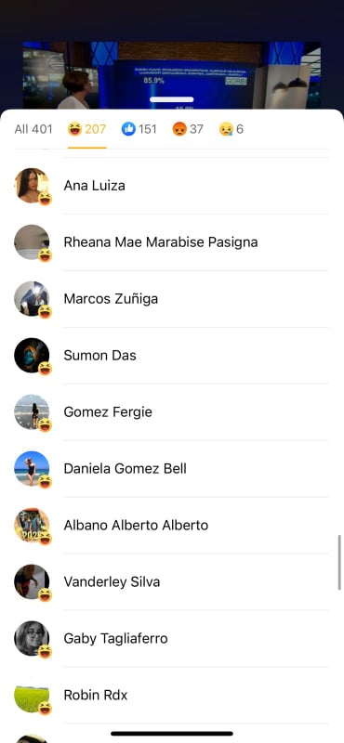Screen dimensions: 344x743
Task: Tap Ana Luiza's profile picture
Action: point(32,185)
